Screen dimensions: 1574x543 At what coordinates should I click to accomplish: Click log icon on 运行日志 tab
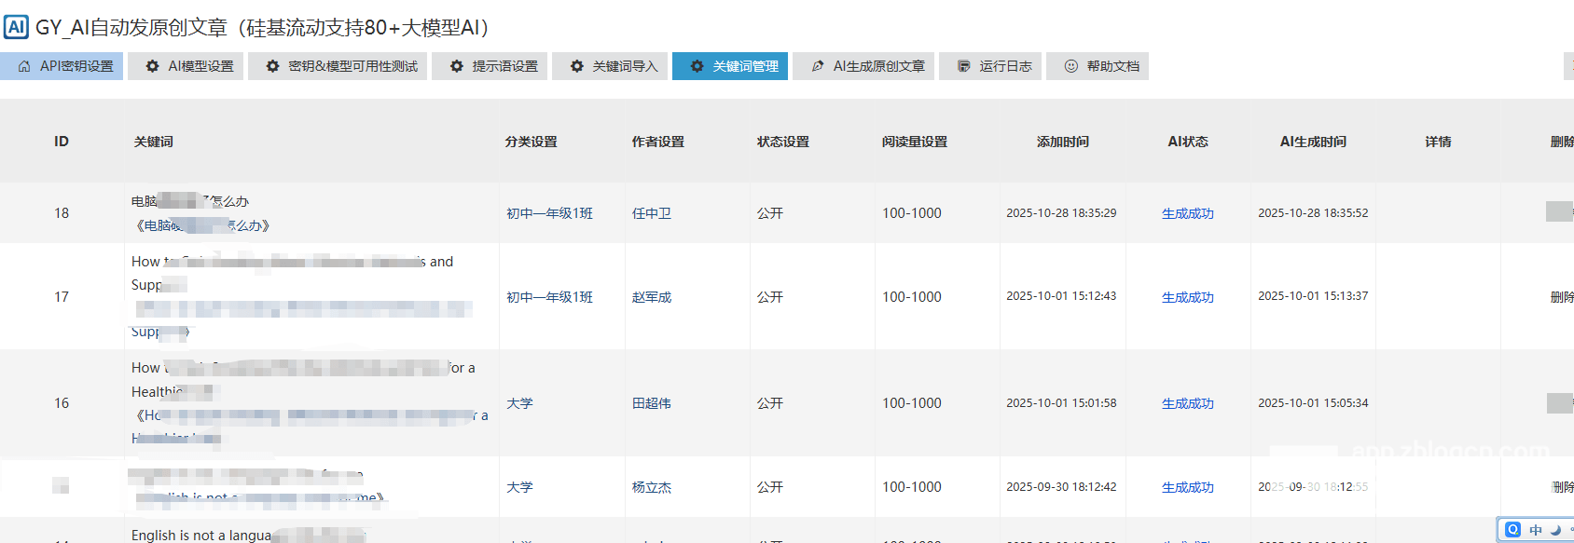pyautogui.click(x=963, y=66)
